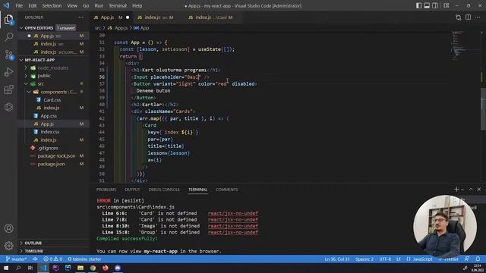Expand the OUTLINE section

(33, 243)
